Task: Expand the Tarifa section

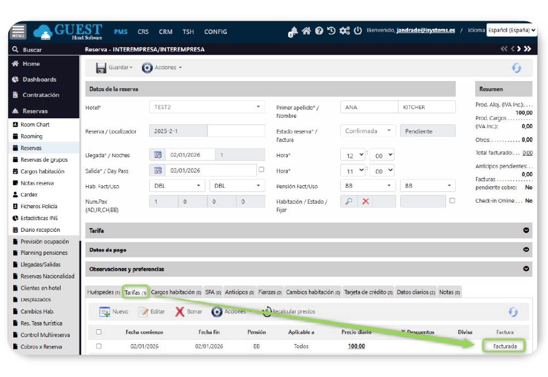Action: 526,230
